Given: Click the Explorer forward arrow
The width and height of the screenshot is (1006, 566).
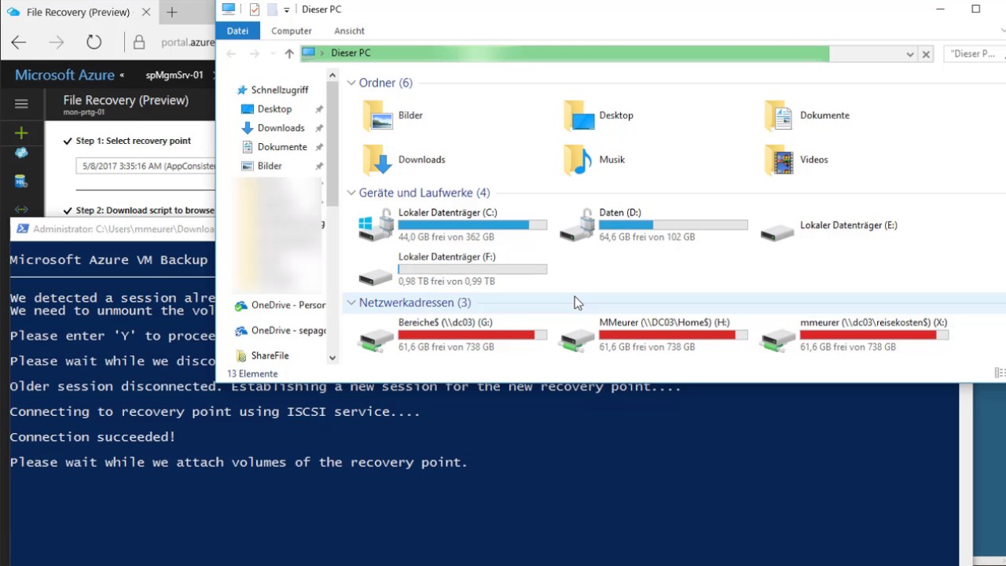Looking at the screenshot, I should tap(255, 53).
